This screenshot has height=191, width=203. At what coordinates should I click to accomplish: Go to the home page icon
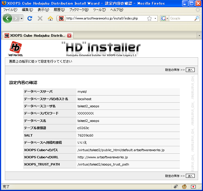pyautogui.click(x=50, y=18)
